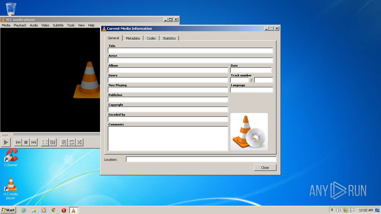Toggle random shuffle playback
Image resolution: width=381 pixels, height=214 pixels.
click(x=79, y=142)
